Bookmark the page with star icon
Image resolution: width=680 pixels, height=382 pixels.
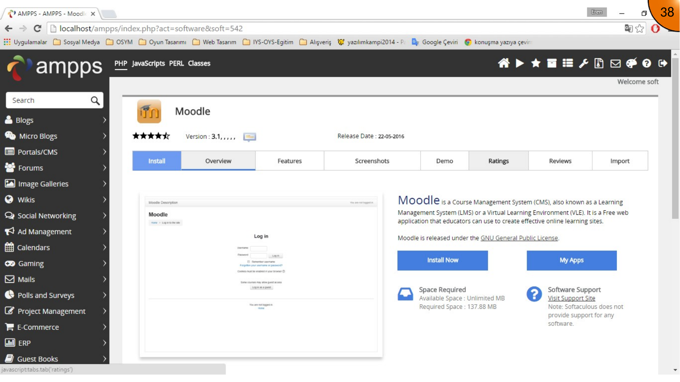pos(640,29)
